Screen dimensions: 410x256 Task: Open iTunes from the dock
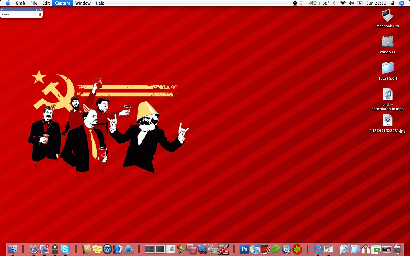(255, 249)
